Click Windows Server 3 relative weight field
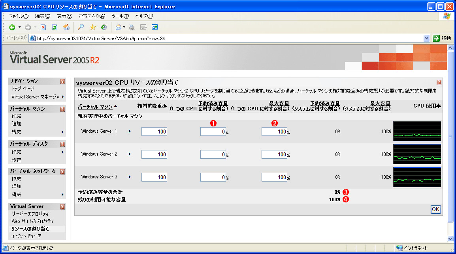456x254 pixels. tap(154, 177)
